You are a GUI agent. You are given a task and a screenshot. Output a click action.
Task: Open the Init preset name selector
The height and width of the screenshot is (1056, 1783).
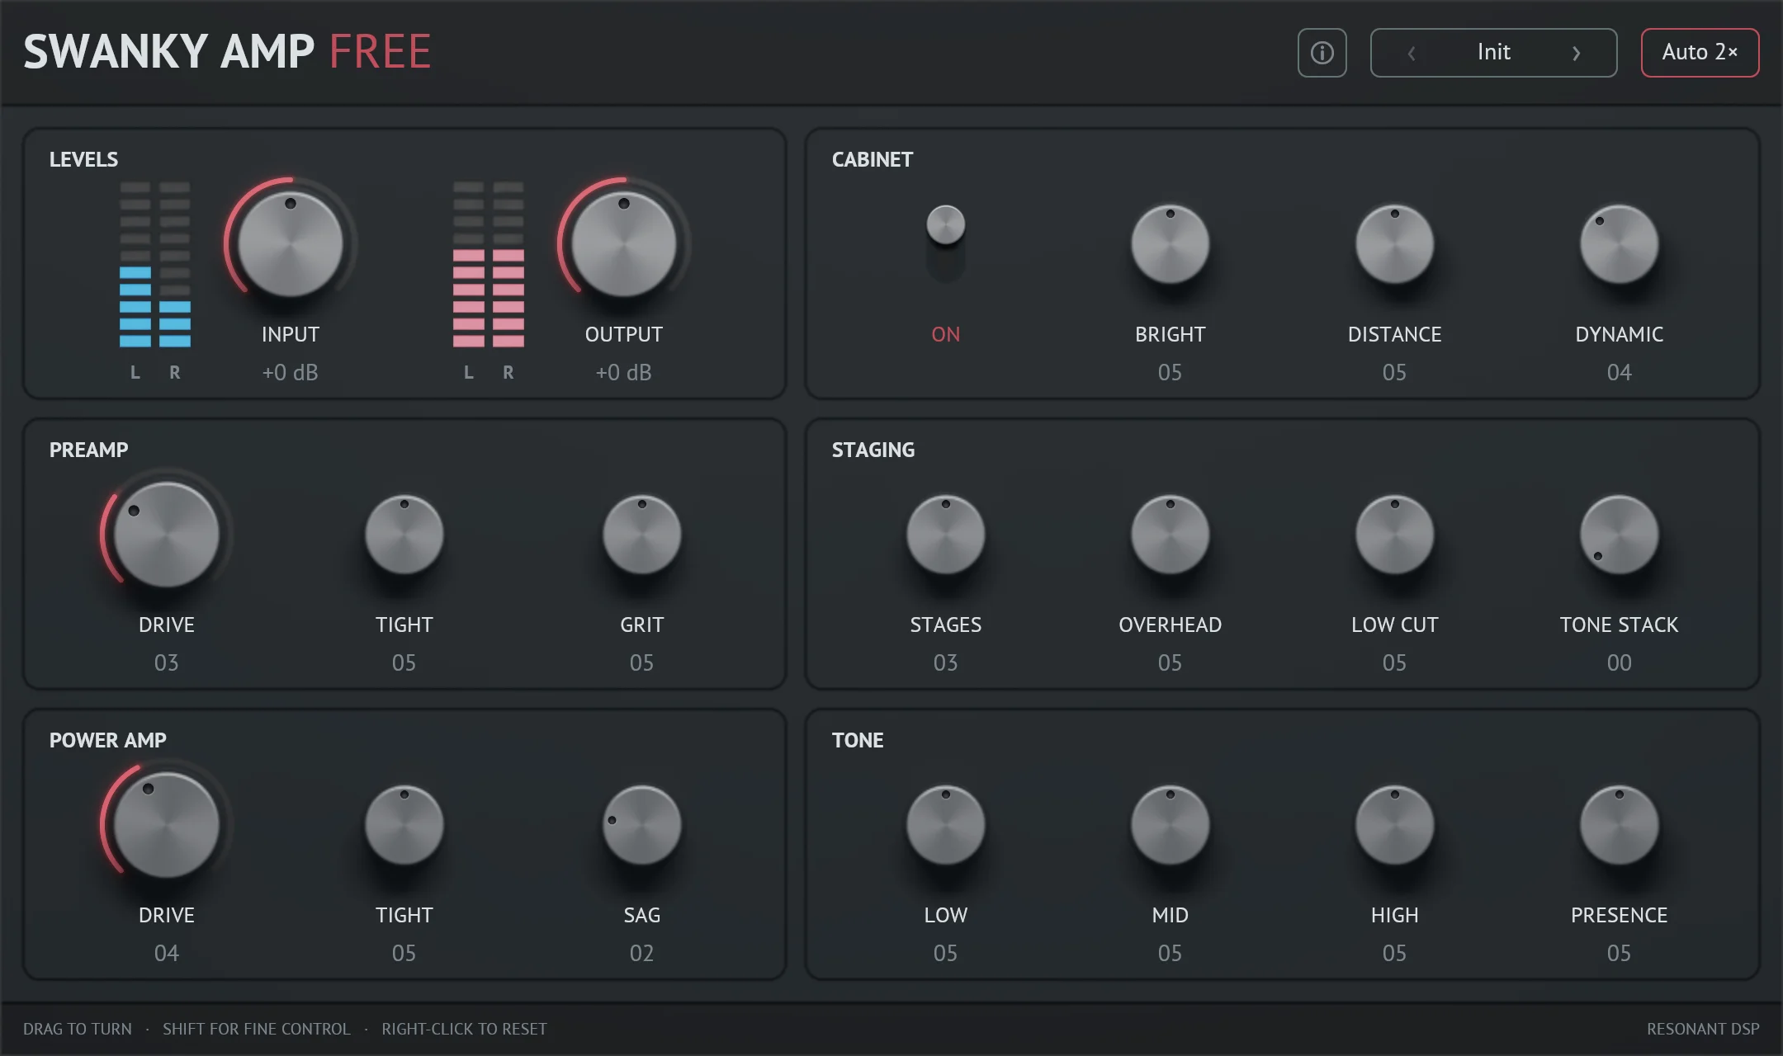point(1493,52)
